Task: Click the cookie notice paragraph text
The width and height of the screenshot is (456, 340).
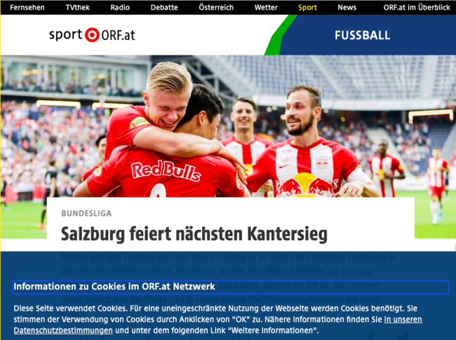Action: pos(217,319)
